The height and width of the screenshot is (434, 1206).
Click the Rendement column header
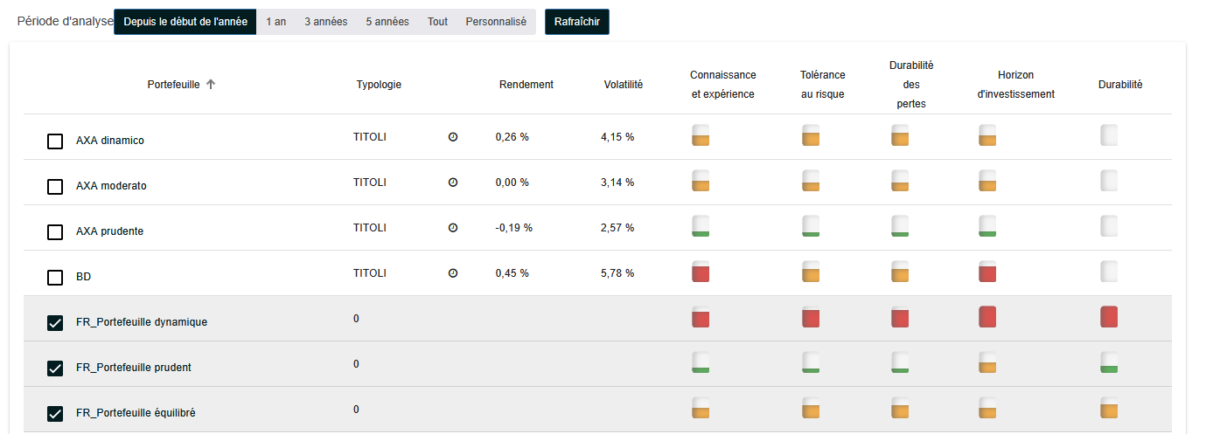[x=526, y=85]
